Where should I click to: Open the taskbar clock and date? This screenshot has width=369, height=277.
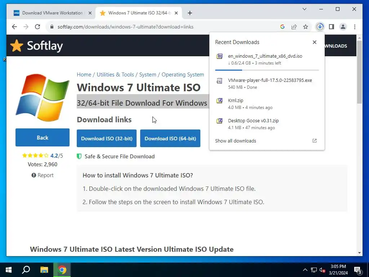point(338,270)
